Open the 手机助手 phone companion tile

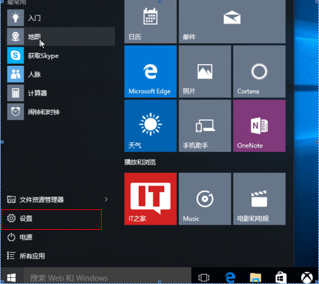pos(205,126)
